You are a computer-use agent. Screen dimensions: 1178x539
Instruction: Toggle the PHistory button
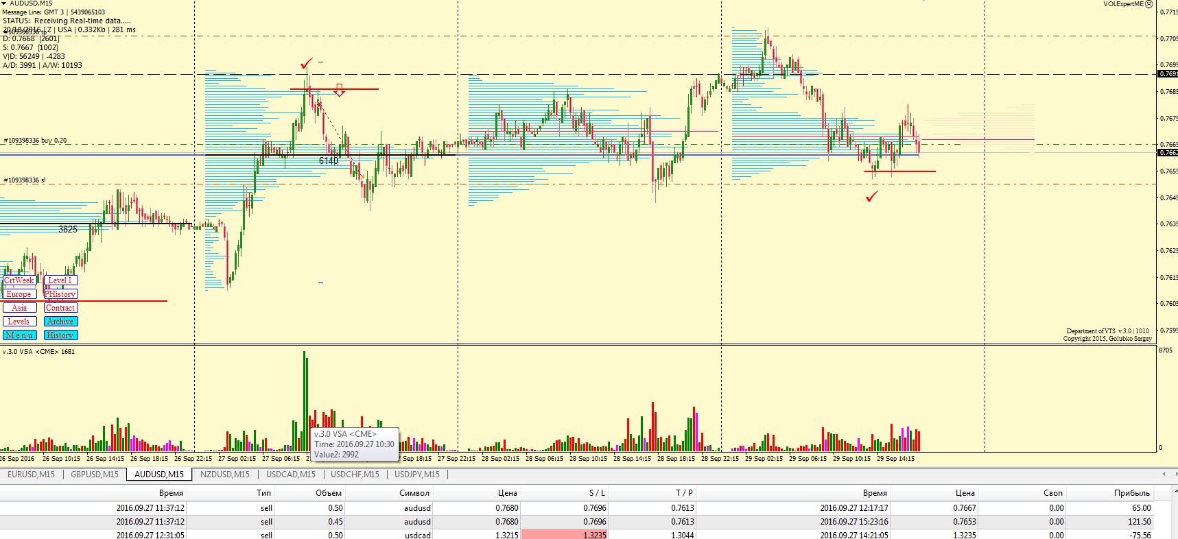[x=60, y=294]
